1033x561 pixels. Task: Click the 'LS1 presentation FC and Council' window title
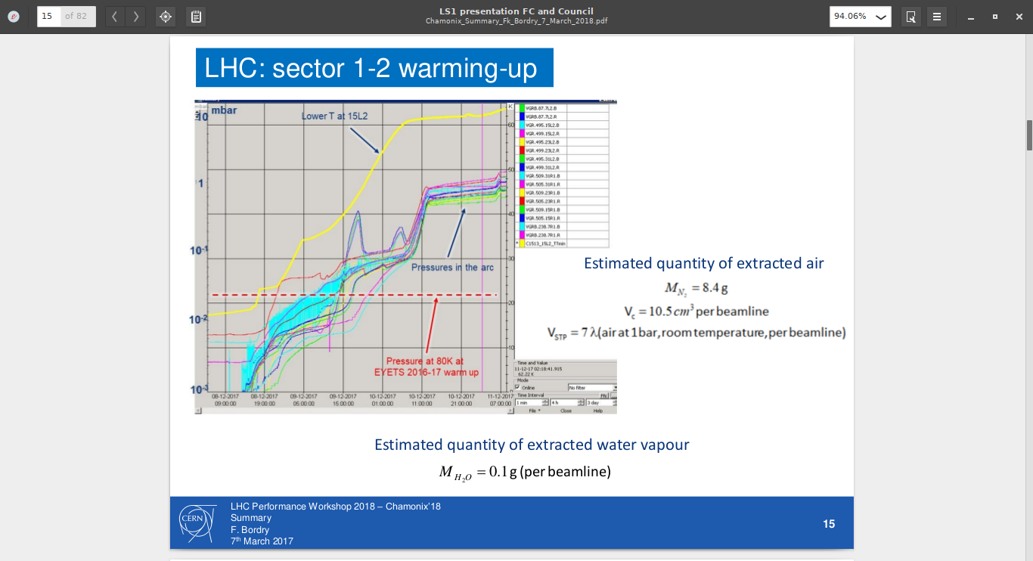click(516, 11)
